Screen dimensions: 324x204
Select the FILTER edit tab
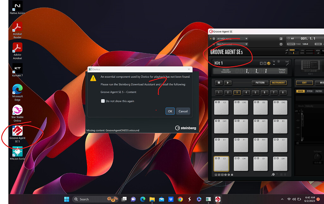319,91
